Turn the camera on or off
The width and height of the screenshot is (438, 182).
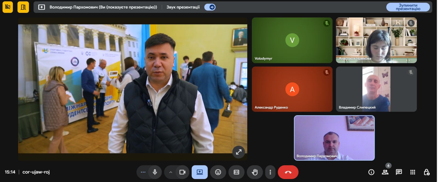(x=182, y=172)
